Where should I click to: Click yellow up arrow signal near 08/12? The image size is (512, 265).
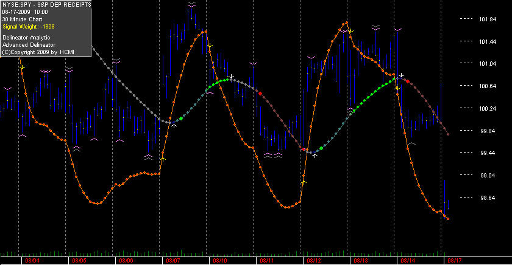pyautogui.click(x=304, y=182)
